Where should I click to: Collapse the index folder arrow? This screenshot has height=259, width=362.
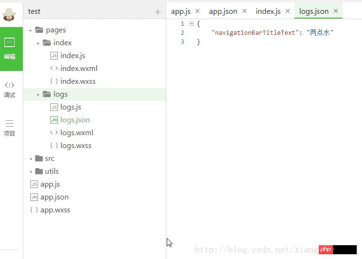pyautogui.click(x=38, y=43)
